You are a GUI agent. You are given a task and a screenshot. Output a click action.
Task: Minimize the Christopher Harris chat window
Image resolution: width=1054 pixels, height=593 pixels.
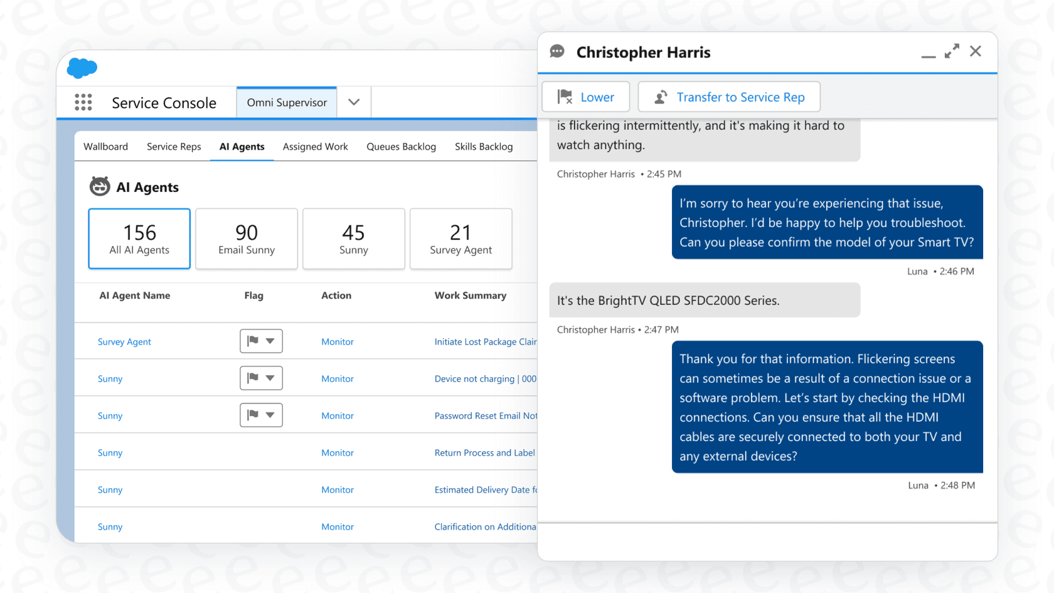click(928, 55)
